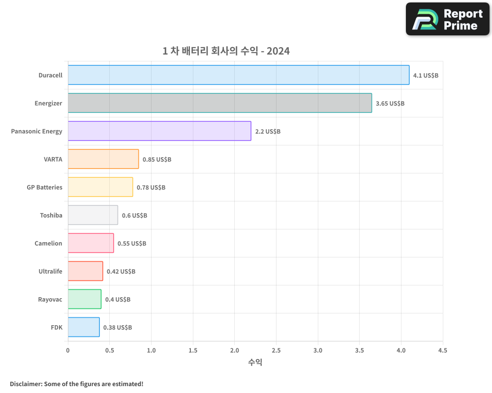Click the 0 tick on x-axis
Viewport: 492px width, 393px height.
pos(68,350)
